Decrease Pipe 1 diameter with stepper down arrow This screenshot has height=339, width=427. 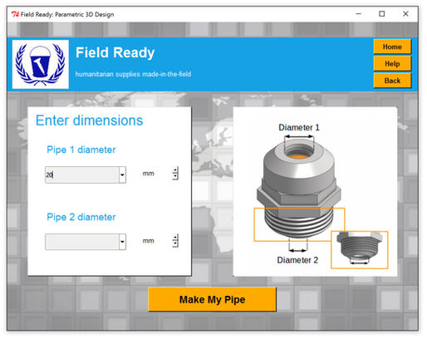point(175,176)
